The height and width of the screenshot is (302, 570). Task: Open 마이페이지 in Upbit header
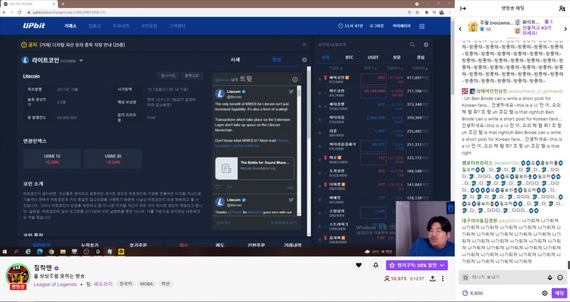click(402, 26)
